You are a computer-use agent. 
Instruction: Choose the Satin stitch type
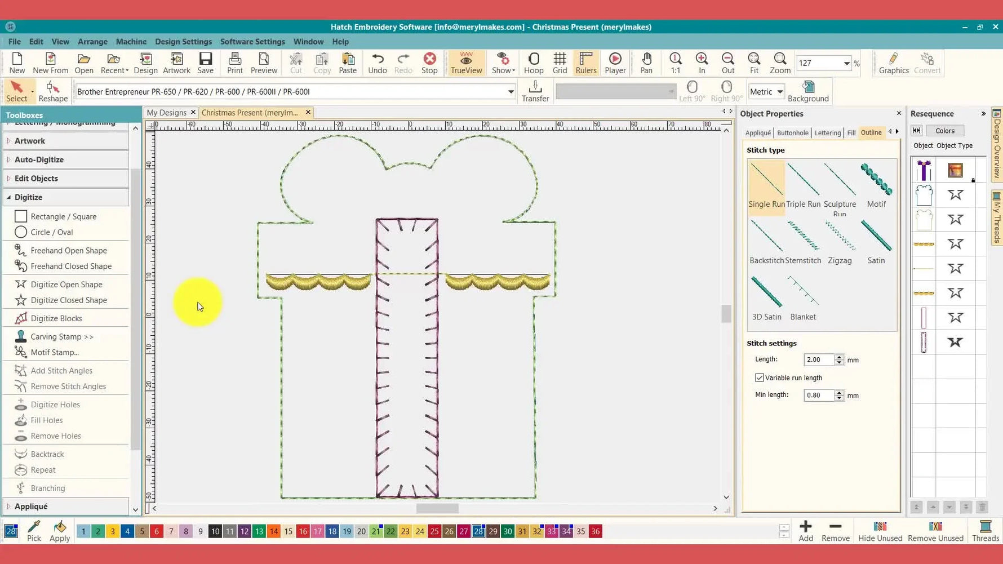(x=876, y=242)
